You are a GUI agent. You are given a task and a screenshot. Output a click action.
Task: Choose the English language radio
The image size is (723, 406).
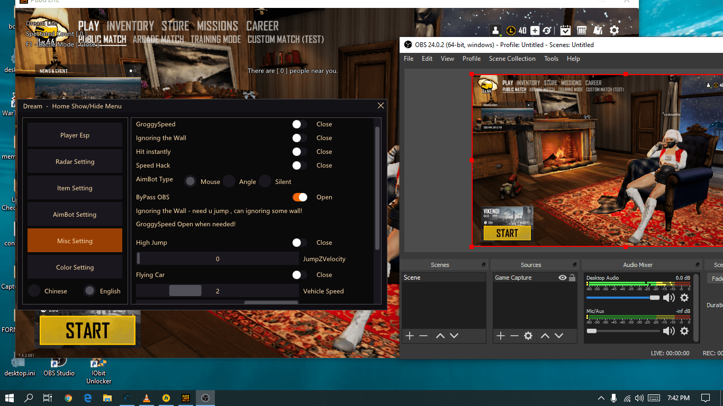[x=90, y=291]
